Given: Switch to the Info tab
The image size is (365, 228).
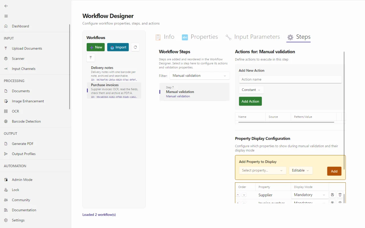Looking at the screenshot, I should point(165,37).
